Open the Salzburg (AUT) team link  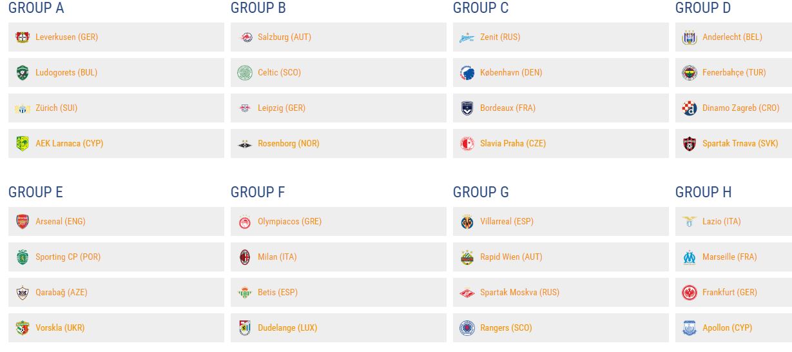[x=284, y=37]
